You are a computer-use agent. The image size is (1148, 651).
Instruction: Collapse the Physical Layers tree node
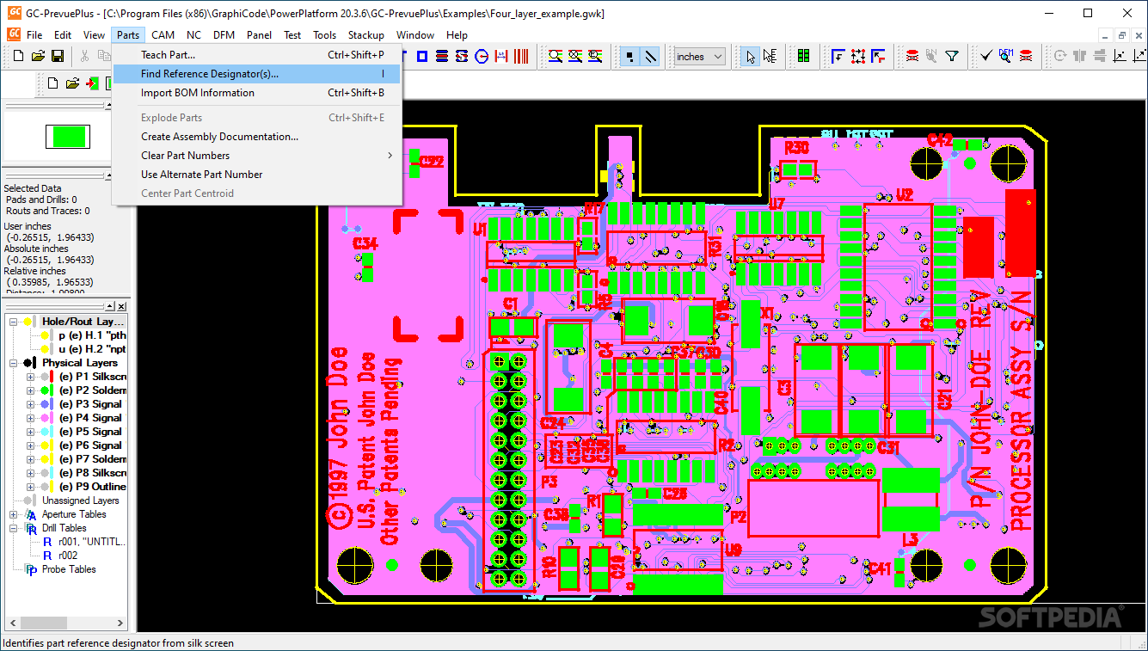tap(14, 363)
